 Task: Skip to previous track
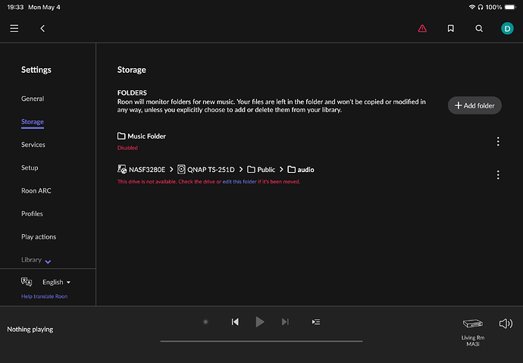point(235,321)
